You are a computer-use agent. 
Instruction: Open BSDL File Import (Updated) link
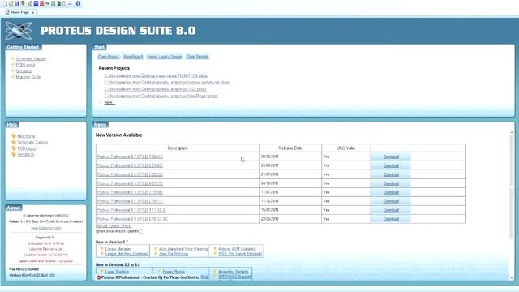240,254
